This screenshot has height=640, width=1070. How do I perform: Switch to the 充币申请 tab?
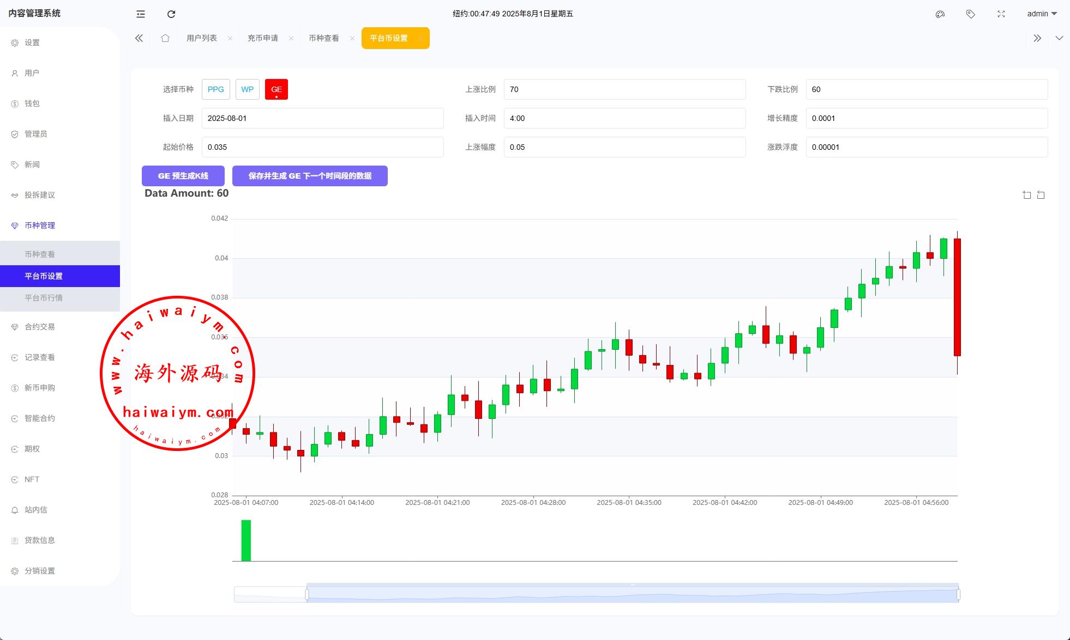pos(262,38)
